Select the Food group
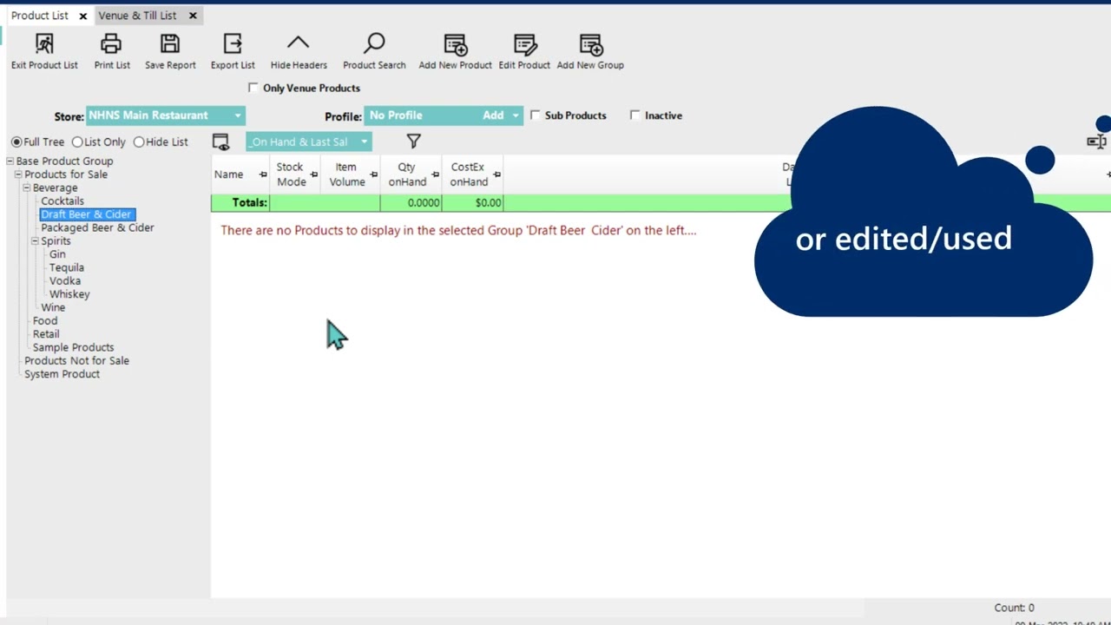 tap(45, 321)
